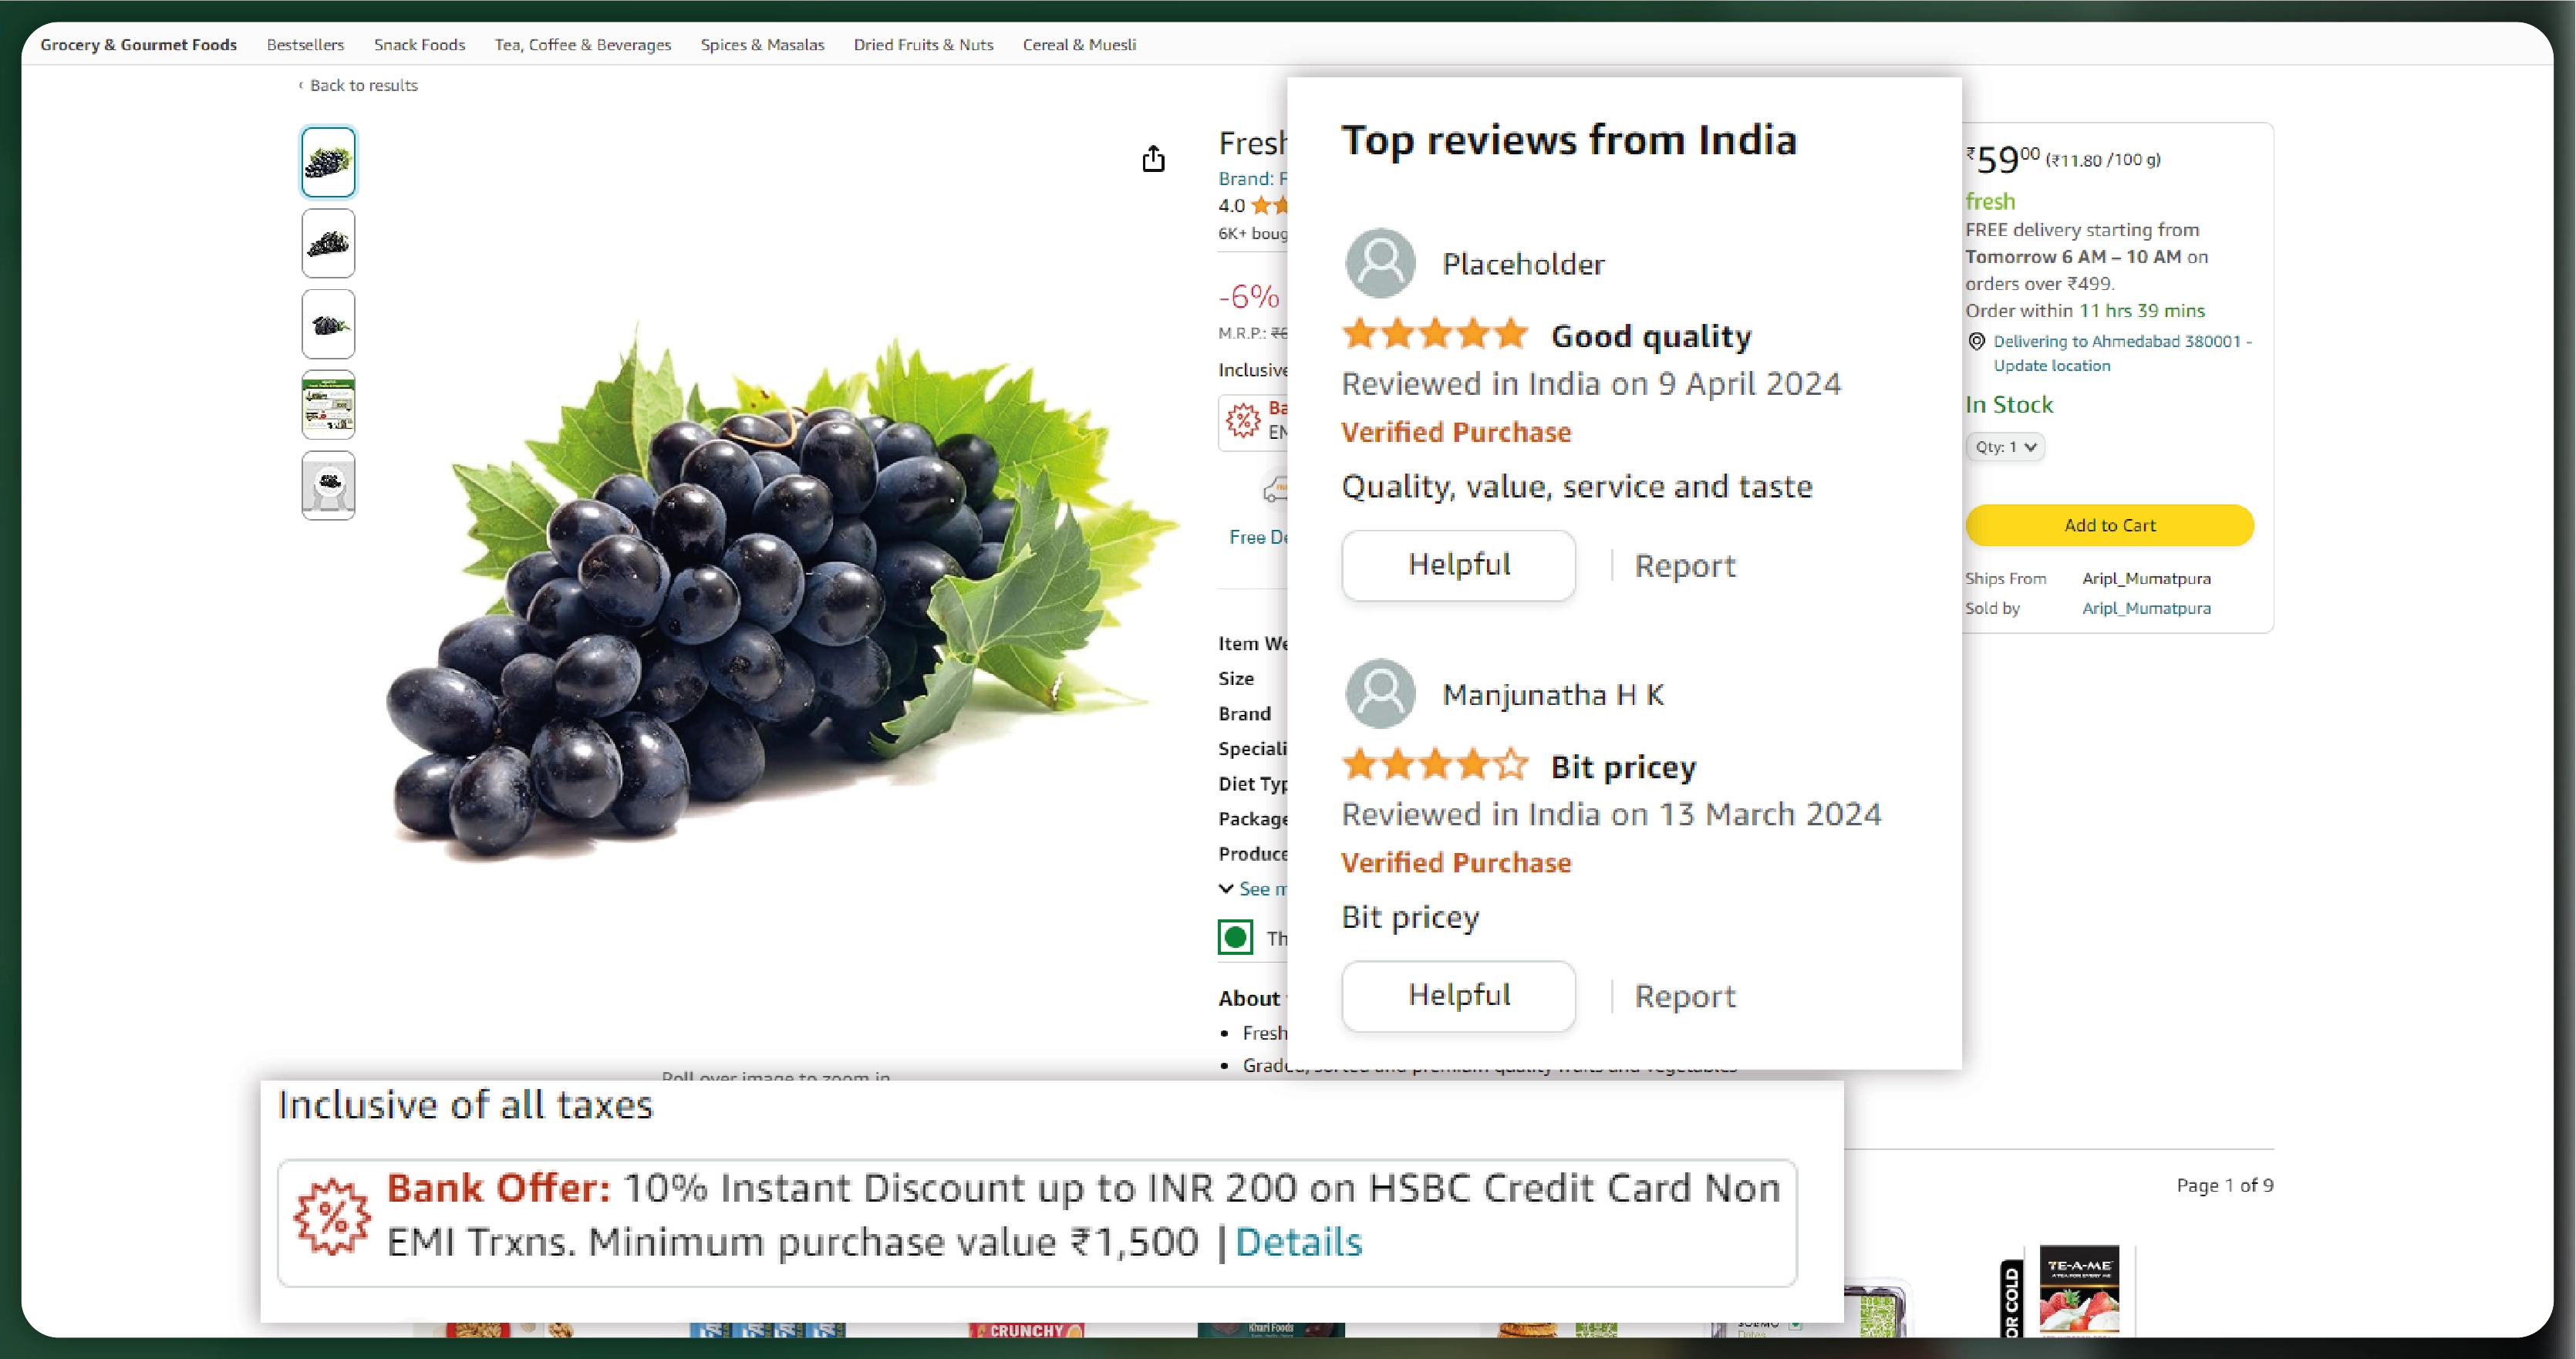Click the Back to results navigation icon

[298, 83]
